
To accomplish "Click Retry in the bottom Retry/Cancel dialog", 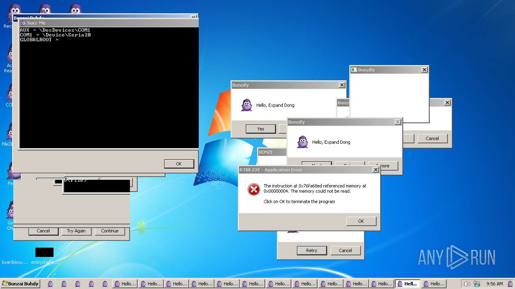I will point(312,250).
